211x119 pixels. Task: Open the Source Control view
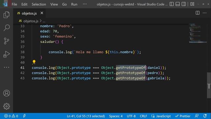tap(6, 41)
